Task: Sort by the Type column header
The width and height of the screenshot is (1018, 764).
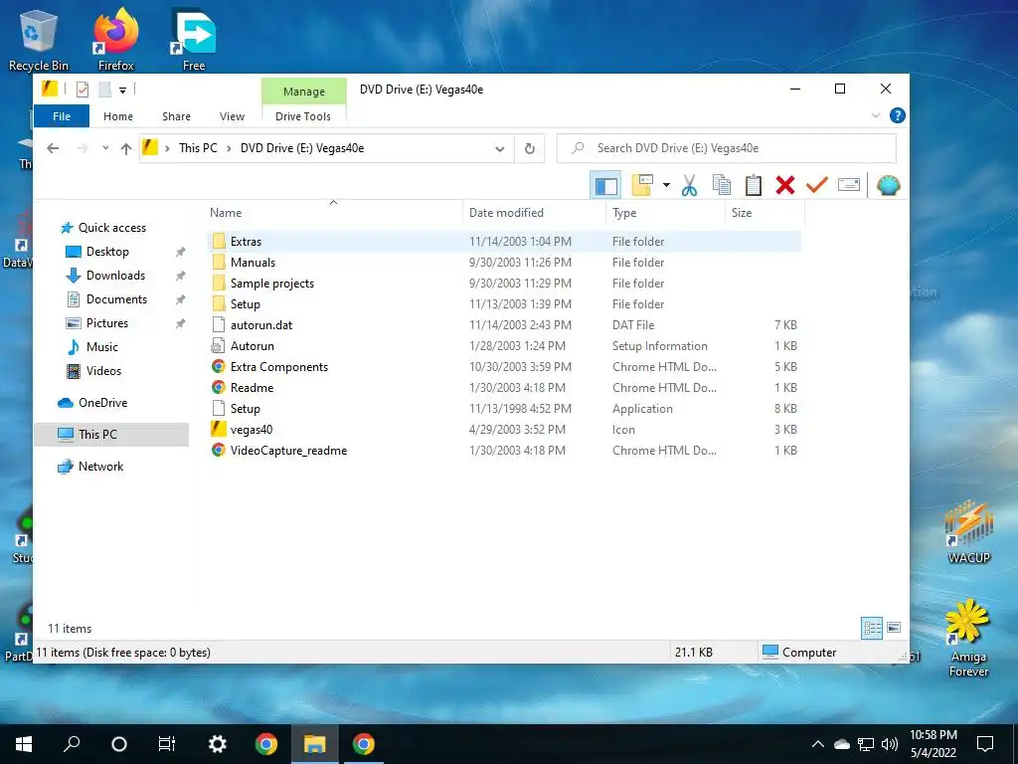Action: [665, 213]
